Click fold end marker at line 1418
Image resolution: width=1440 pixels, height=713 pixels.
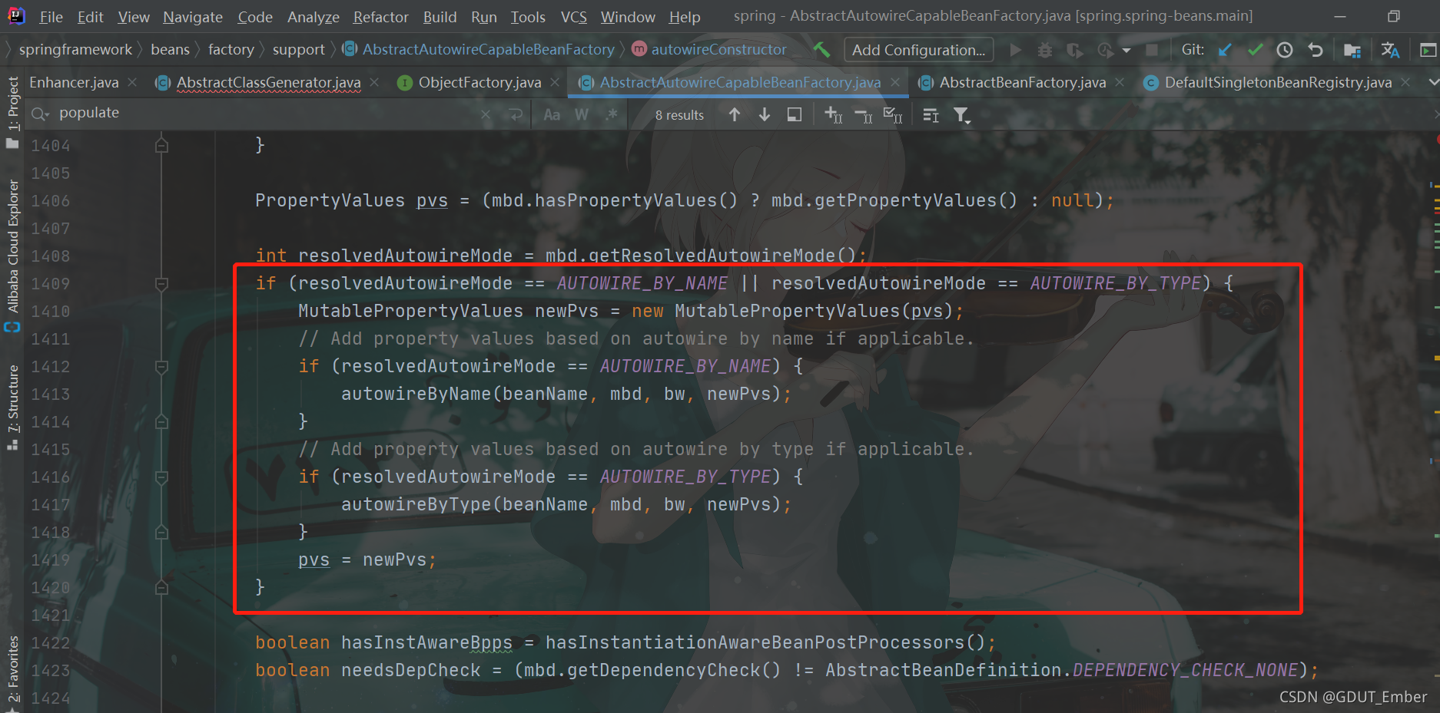161,533
